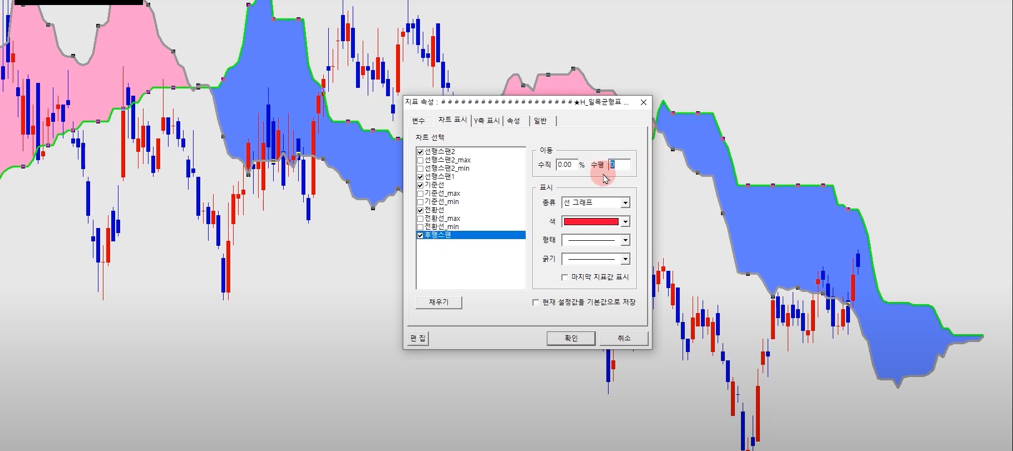
Task: Click the red 색 color swatch
Action: click(x=591, y=222)
